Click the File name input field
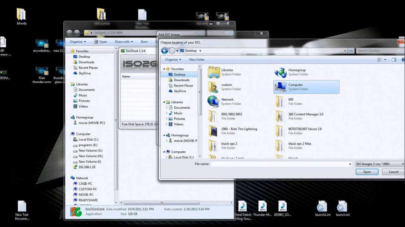The width and height of the screenshot is (405, 227). point(279,164)
